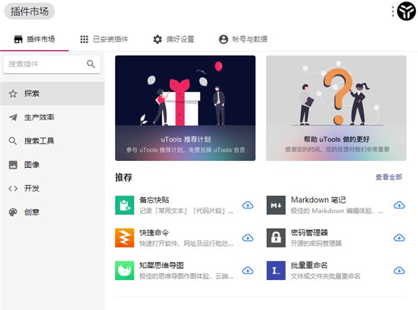Click the 查看全部 link
This screenshot has height=310, width=418.
389,177
